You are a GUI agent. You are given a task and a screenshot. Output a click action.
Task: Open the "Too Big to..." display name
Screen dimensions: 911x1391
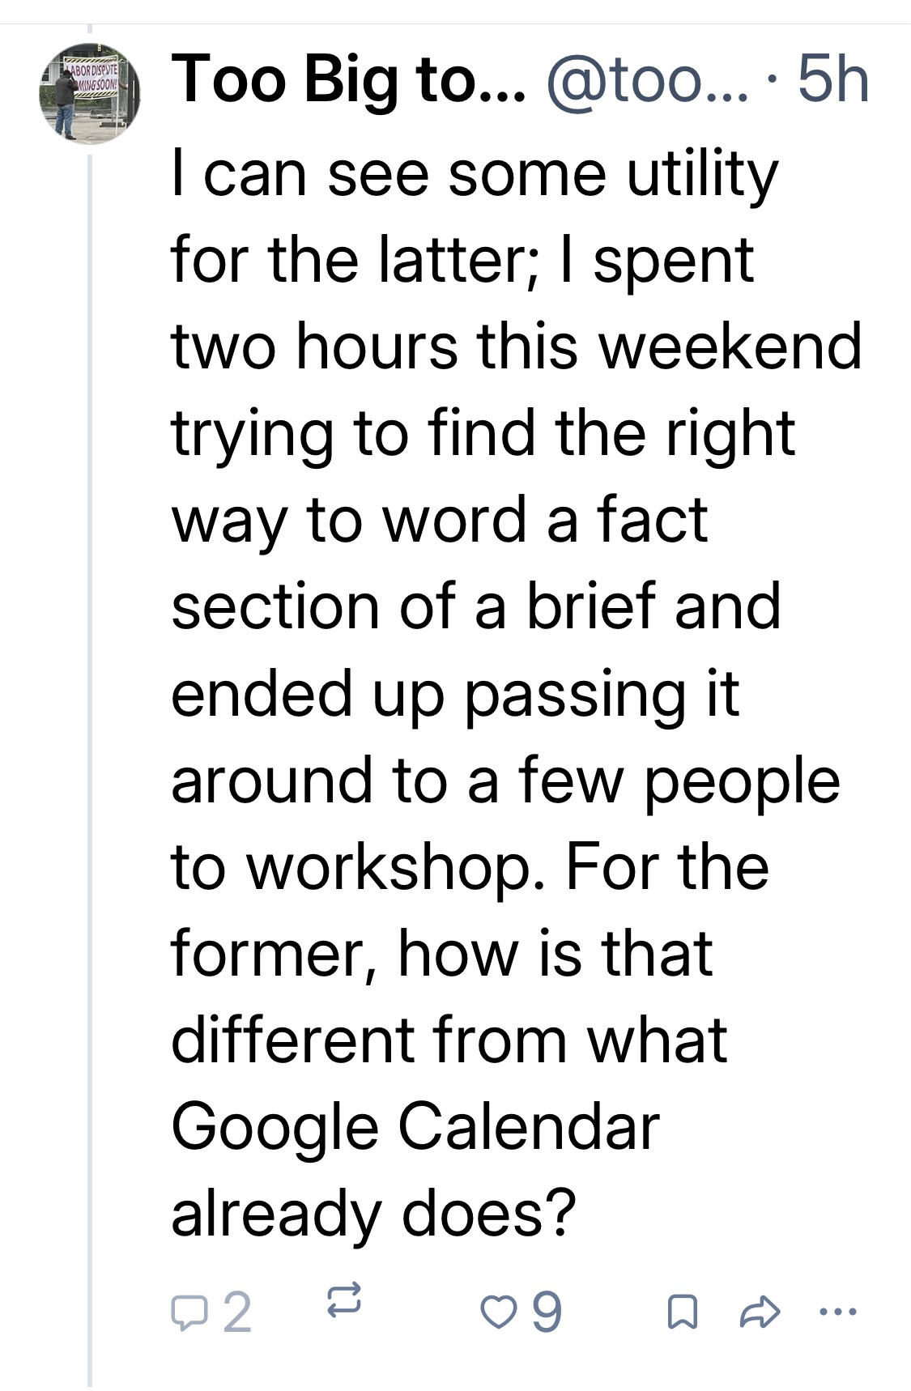(x=348, y=80)
